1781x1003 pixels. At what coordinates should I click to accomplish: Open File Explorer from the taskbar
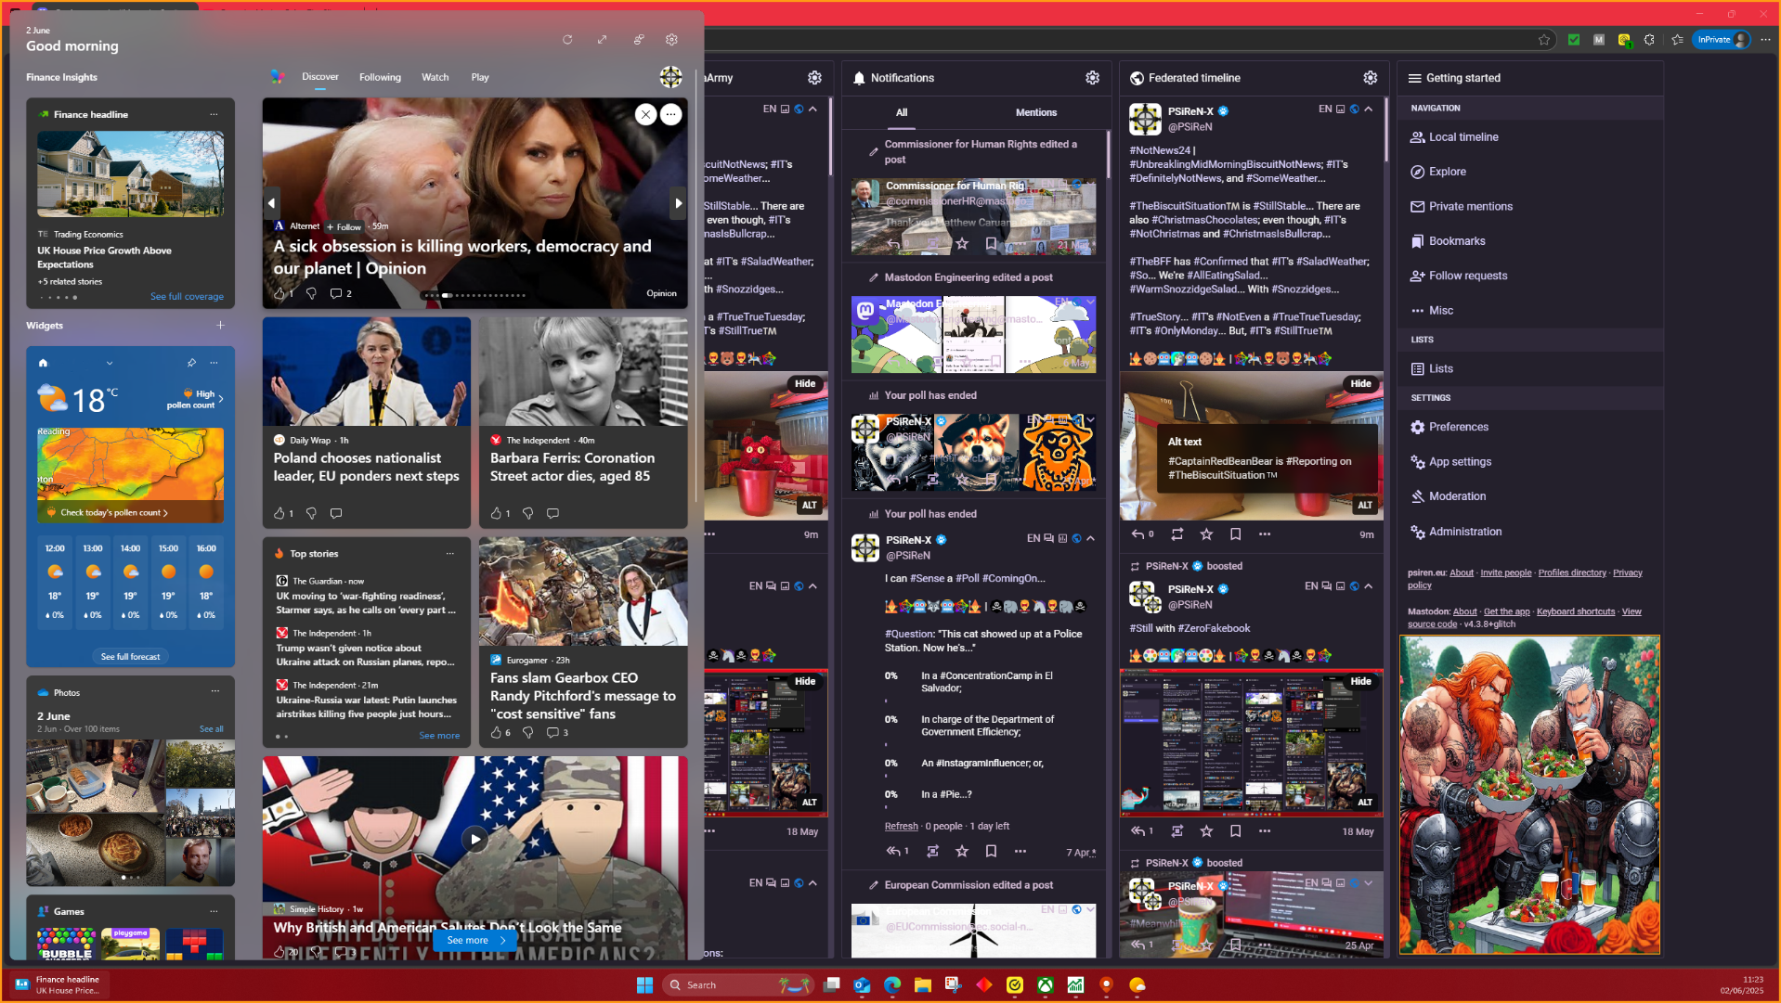click(922, 985)
